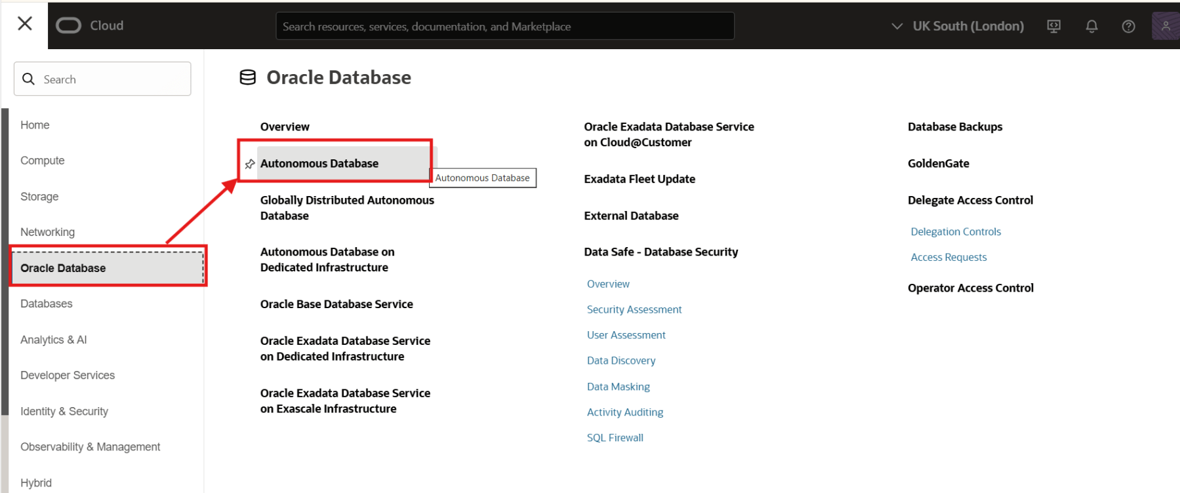Open the SQL Firewall link

click(x=615, y=438)
